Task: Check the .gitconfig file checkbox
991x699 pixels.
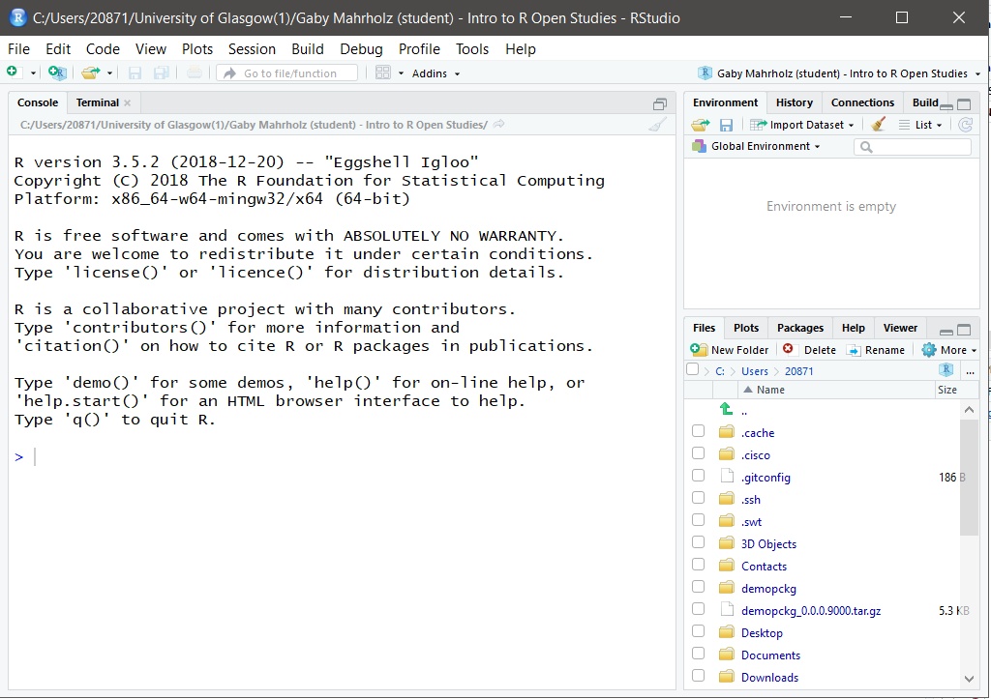Action: (x=698, y=475)
